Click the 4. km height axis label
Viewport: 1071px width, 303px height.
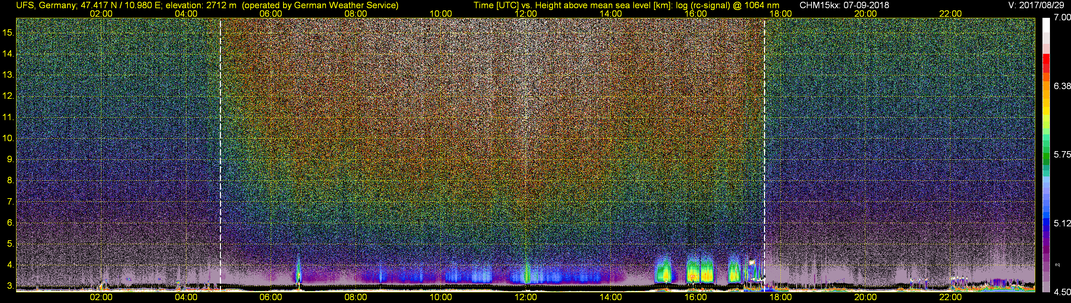10,265
